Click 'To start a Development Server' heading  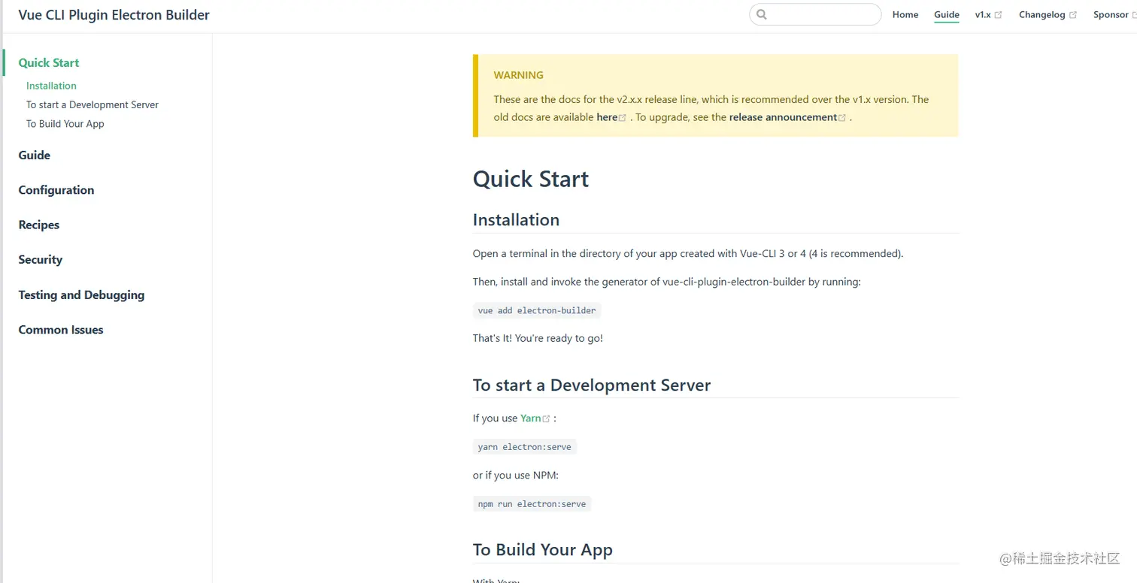[x=592, y=385]
